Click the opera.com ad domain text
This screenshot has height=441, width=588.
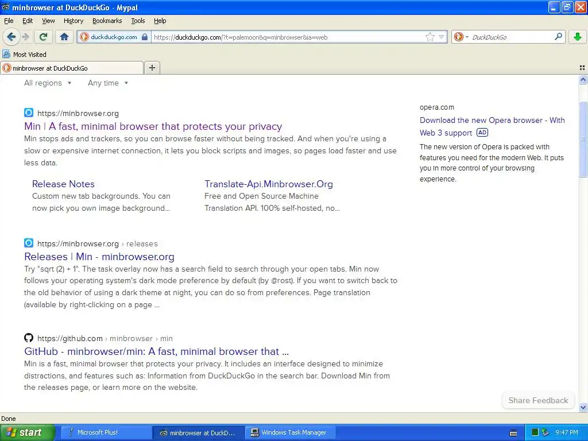[x=437, y=107]
